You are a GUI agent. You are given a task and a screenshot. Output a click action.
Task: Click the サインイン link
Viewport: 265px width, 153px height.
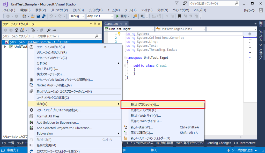click(249, 10)
